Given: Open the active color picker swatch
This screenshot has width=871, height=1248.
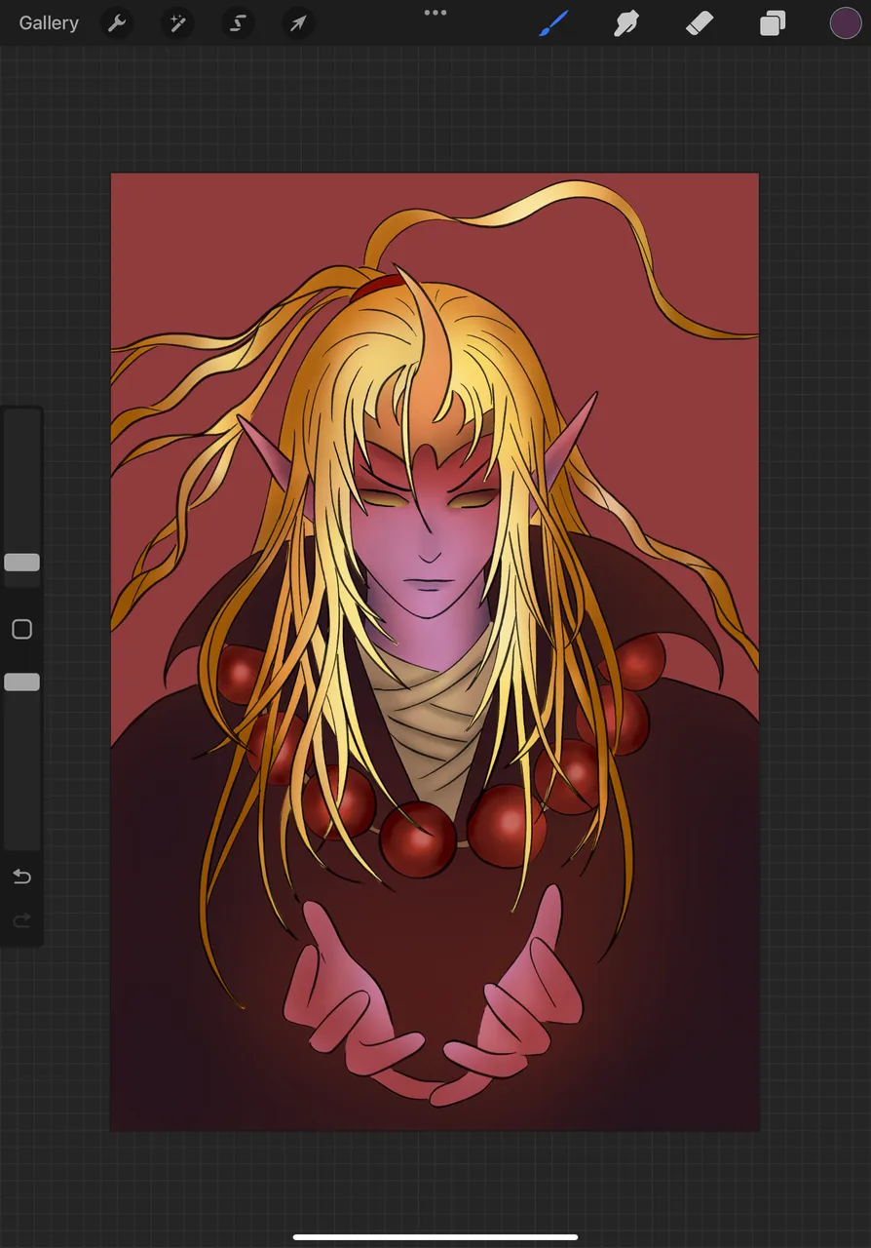Looking at the screenshot, I should pos(845,23).
